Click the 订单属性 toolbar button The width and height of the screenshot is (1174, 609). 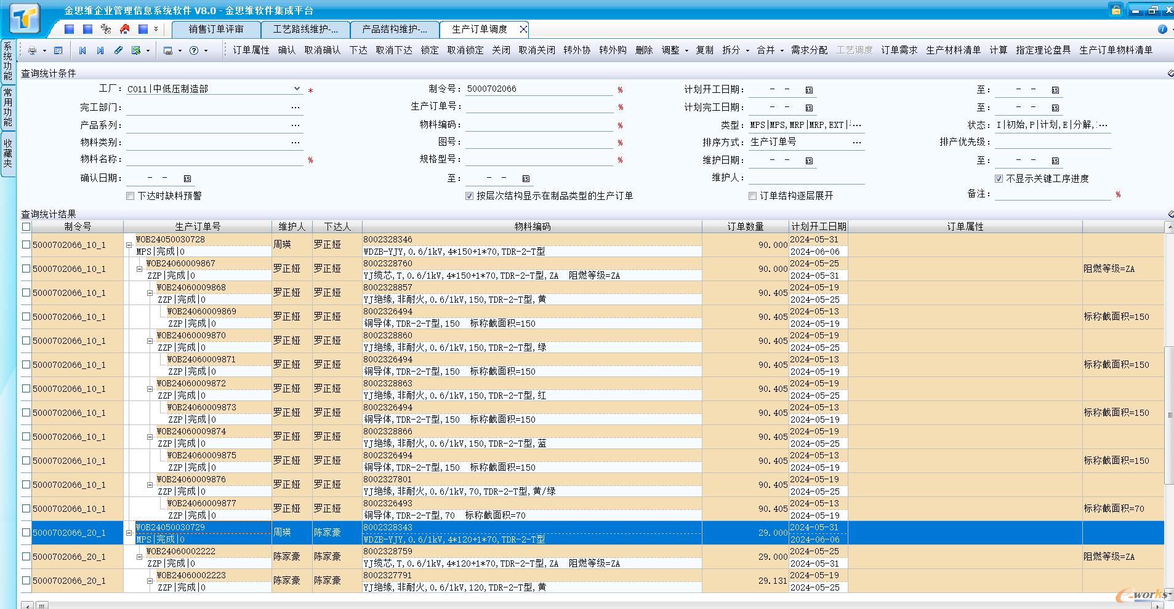pyautogui.click(x=251, y=50)
